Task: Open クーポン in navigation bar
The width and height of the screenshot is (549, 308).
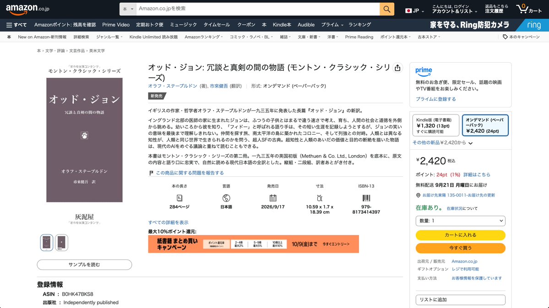Action: [x=246, y=25]
